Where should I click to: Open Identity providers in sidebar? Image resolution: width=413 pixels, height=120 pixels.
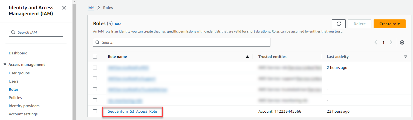[24, 106]
